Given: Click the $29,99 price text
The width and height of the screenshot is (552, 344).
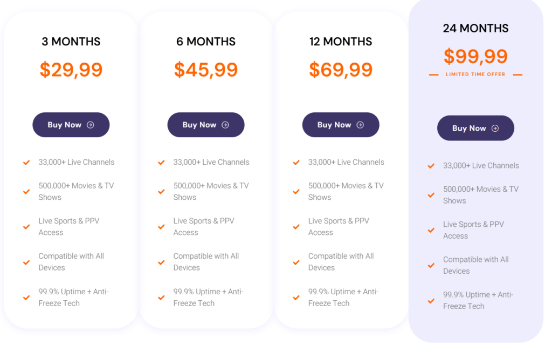Looking at the screenshot, I should 71,70.
